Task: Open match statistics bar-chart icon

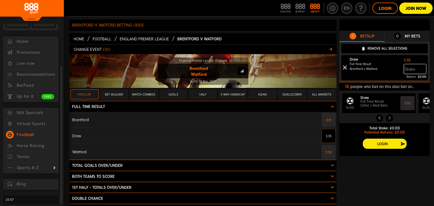Action: click(x=242, y=71)
